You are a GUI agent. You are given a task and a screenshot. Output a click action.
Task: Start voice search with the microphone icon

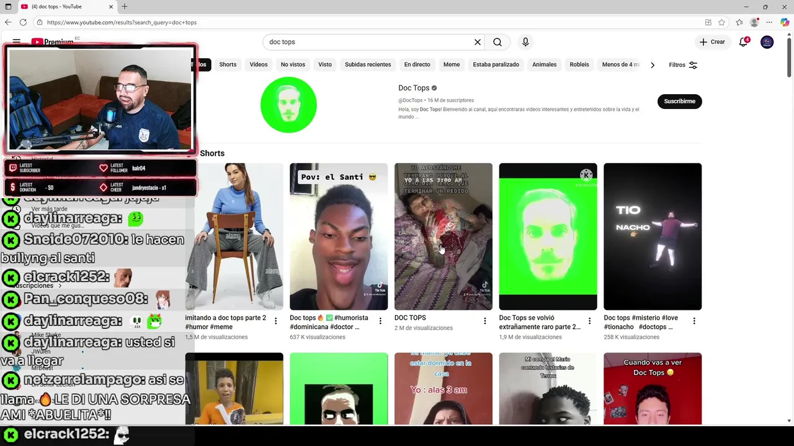(x=525, y=42)
